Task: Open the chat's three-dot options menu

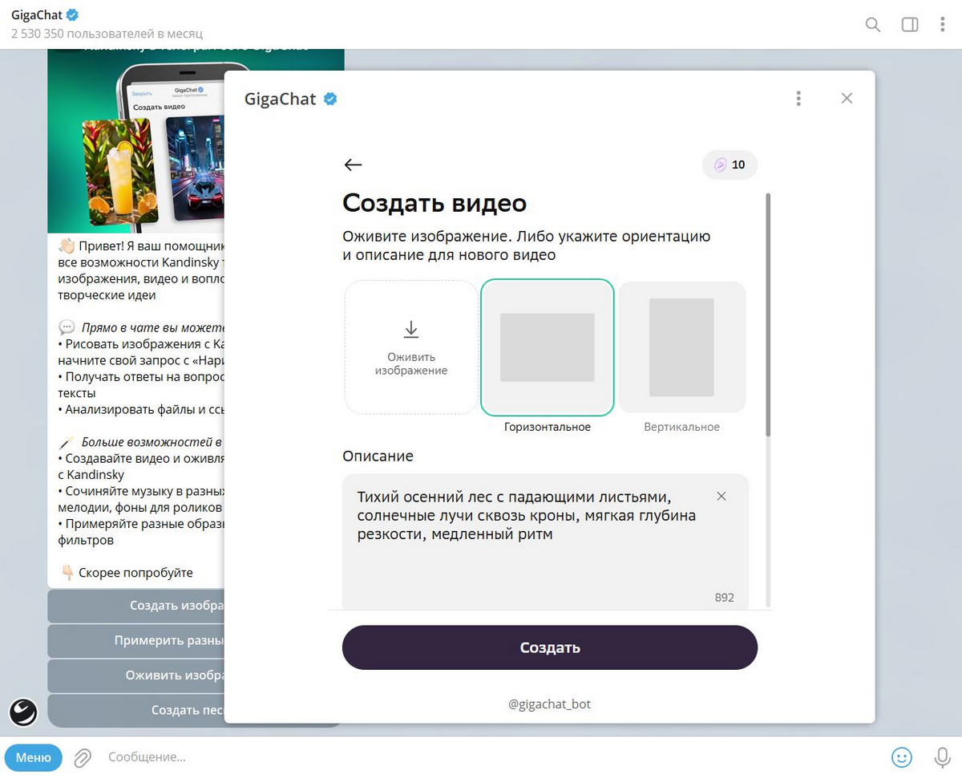Action: tap(943, 25)
